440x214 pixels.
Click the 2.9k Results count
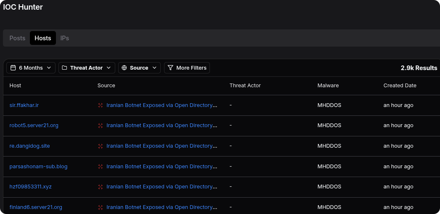tap(419, 68)
